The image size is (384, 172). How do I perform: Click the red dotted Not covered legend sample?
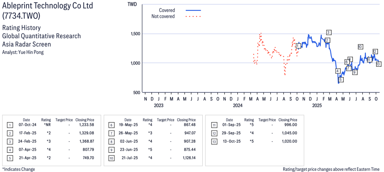pos(193,16)
